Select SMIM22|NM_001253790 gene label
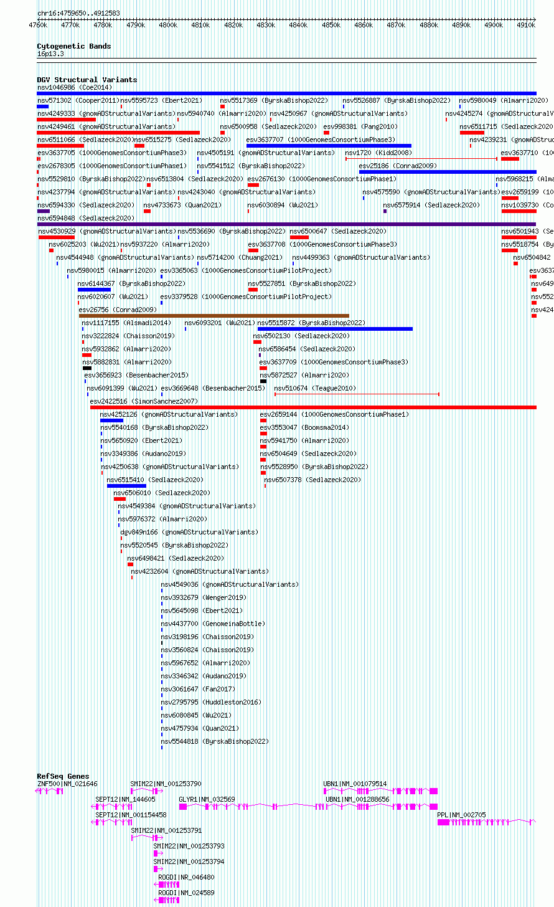The image size is (554, 907). pos(166,784)
